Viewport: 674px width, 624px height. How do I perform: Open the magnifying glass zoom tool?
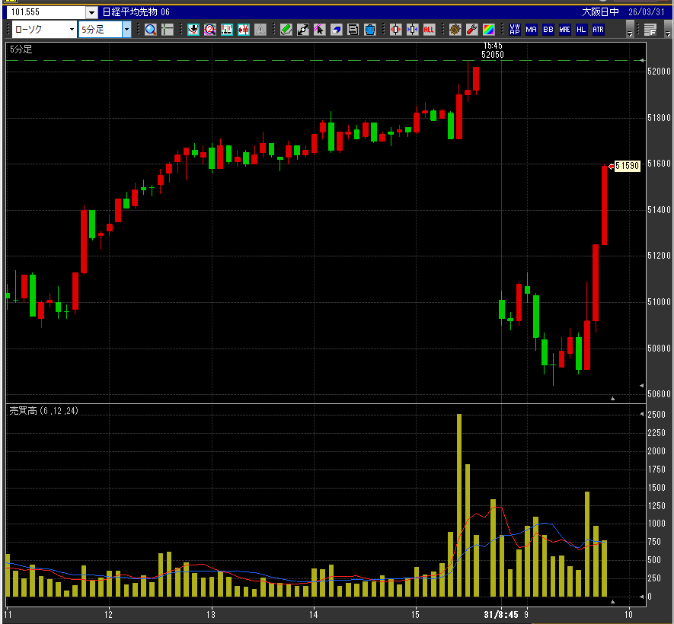click(151, 30)
